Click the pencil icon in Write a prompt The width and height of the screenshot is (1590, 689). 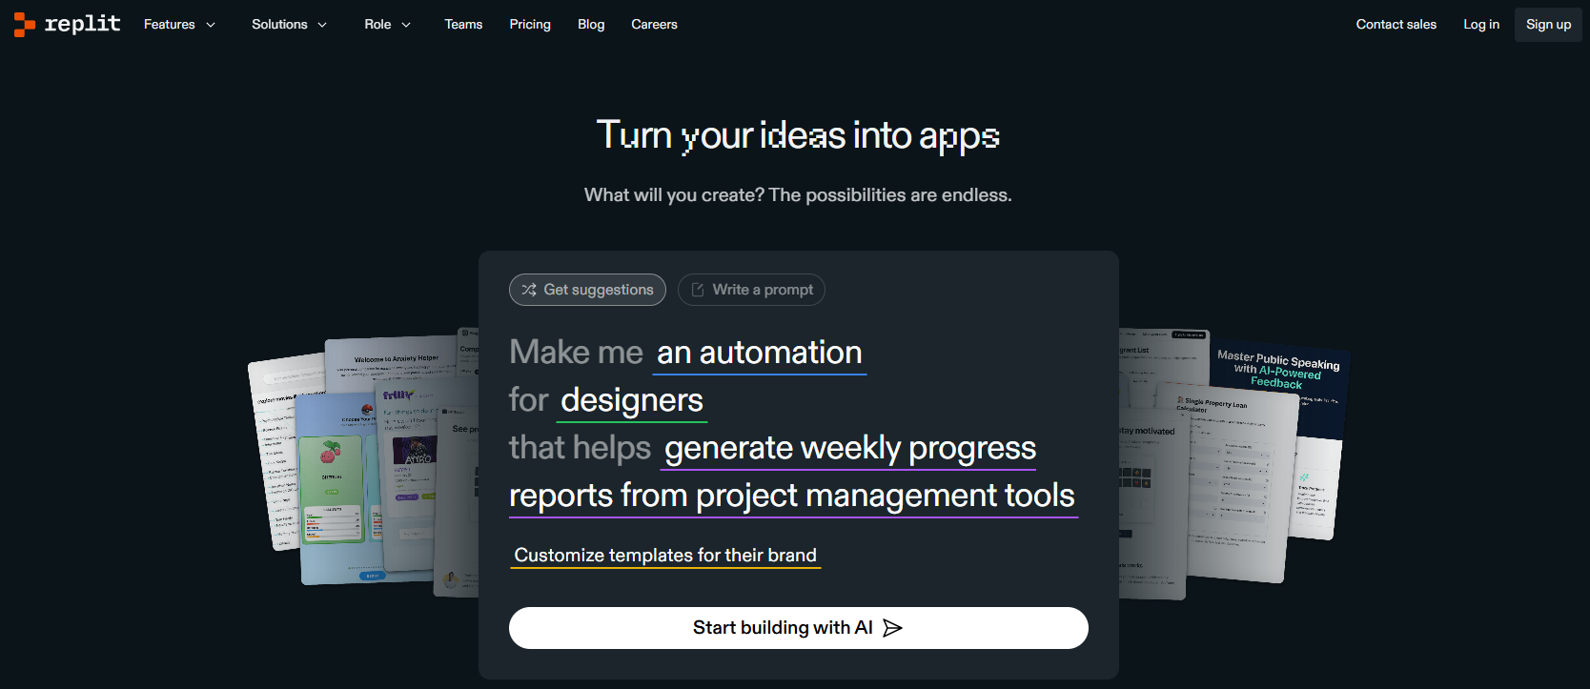[698, 290]
